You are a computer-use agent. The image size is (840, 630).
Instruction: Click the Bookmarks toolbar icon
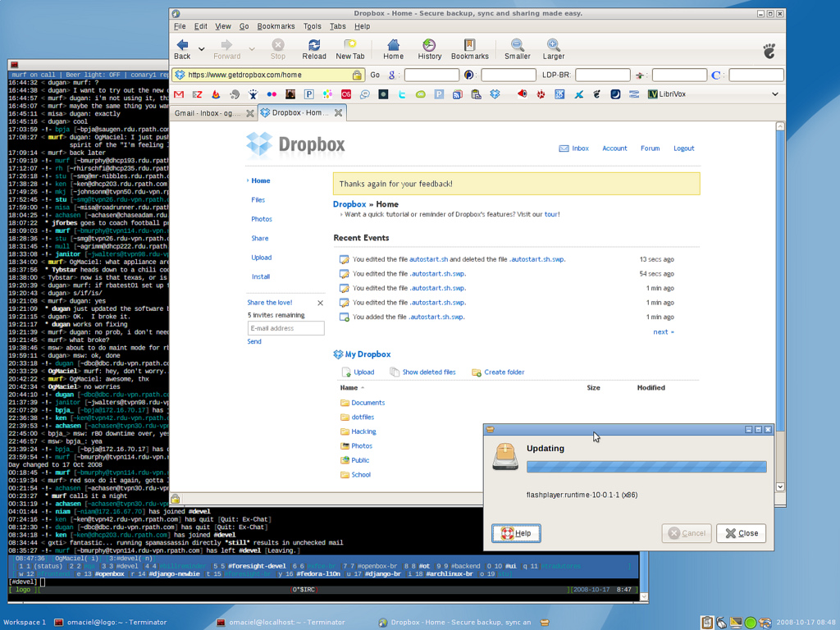[469, 48]
